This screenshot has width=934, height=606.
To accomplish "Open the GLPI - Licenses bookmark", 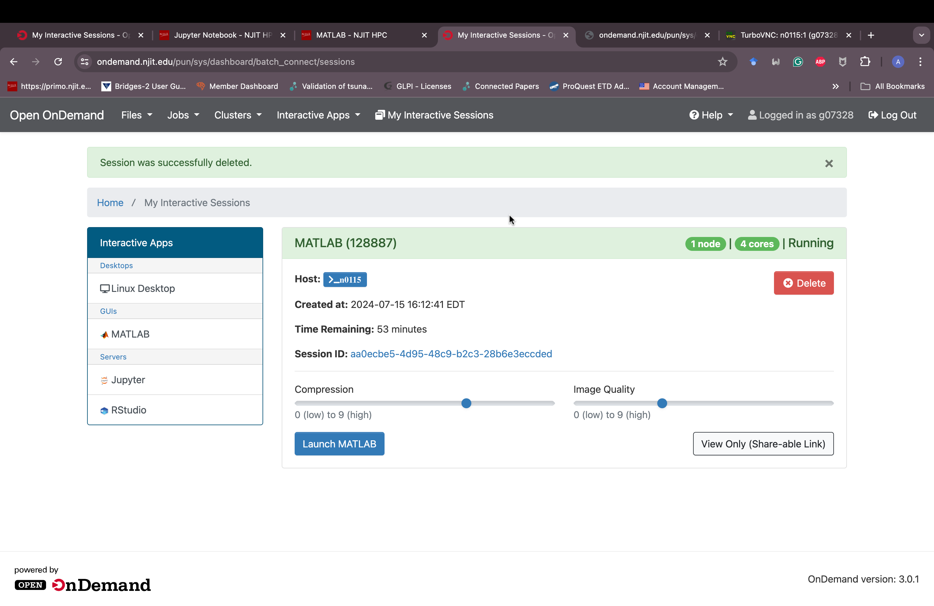I will point(418,86).
